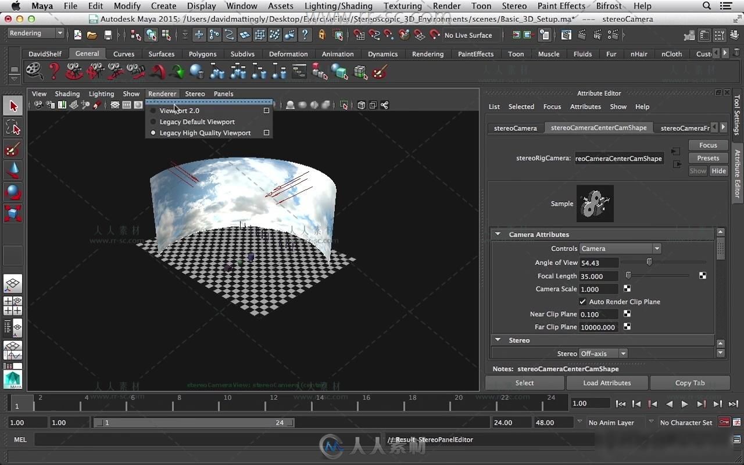744x465 pixels.
Task: Open the Renderer panel menu
Action: coord(162,94)
